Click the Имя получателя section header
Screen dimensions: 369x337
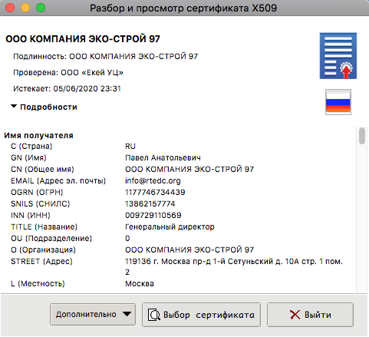pos(38,135)
